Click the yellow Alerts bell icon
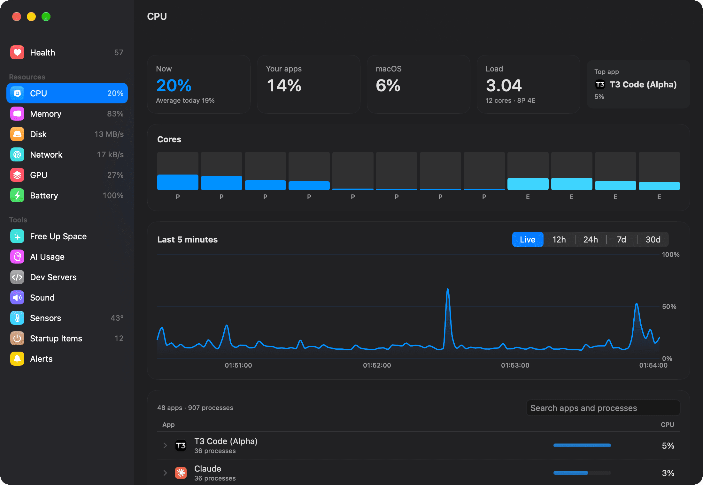 [x=17, y=359]
